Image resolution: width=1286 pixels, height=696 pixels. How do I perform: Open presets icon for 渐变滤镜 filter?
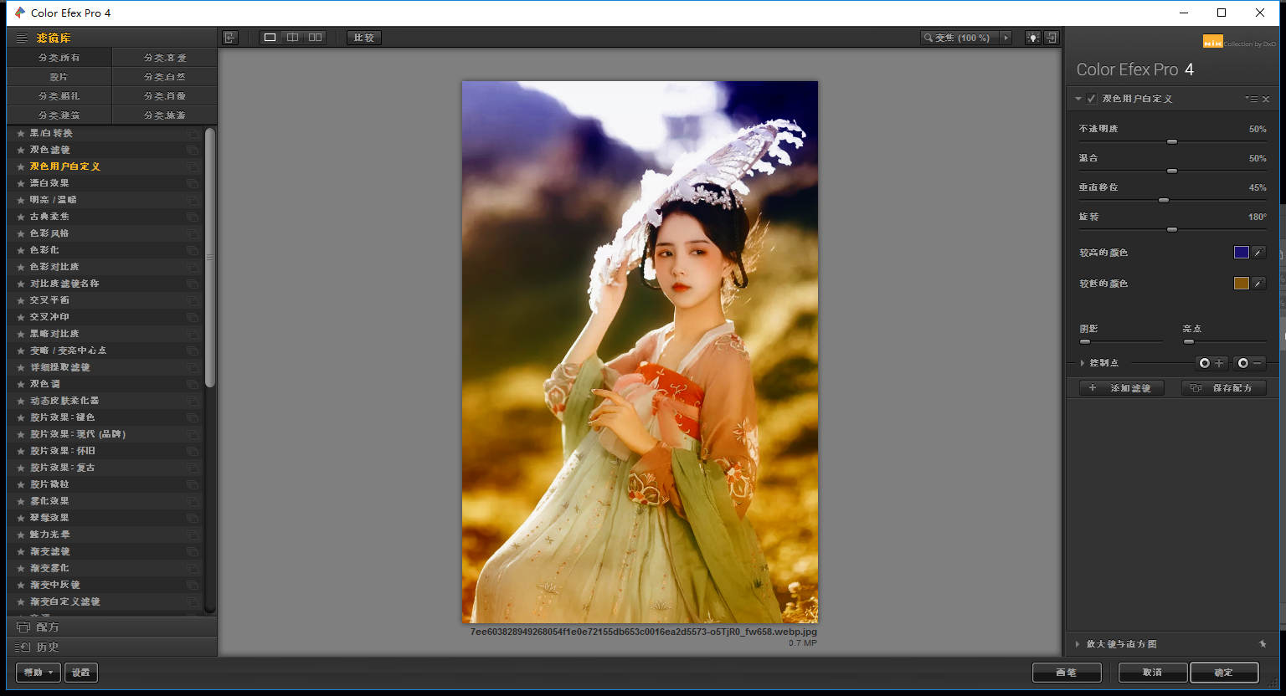point(193,551)
